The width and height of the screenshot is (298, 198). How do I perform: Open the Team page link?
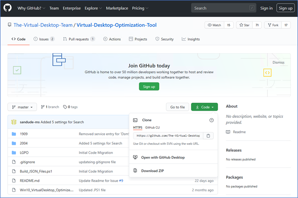point(54,8)
